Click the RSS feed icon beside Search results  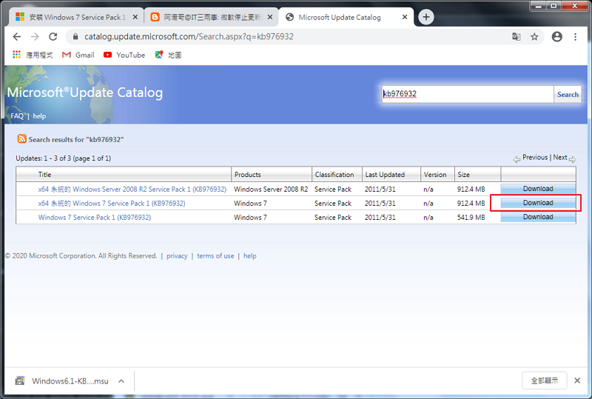(21, 139)
